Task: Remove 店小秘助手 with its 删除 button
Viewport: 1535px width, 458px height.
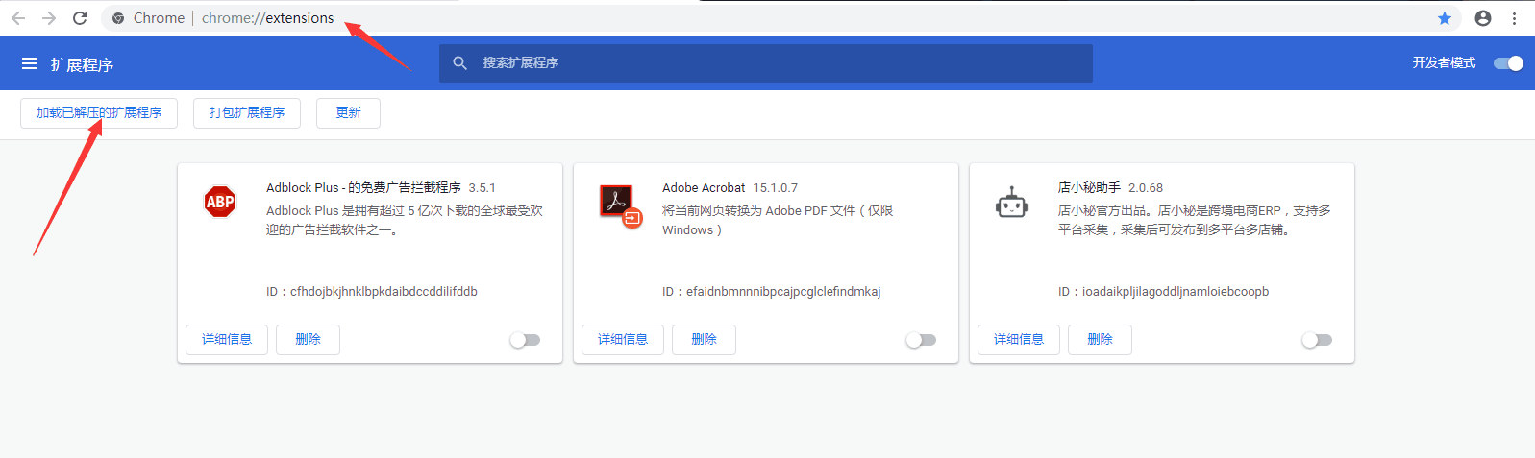Action: 1100,340
